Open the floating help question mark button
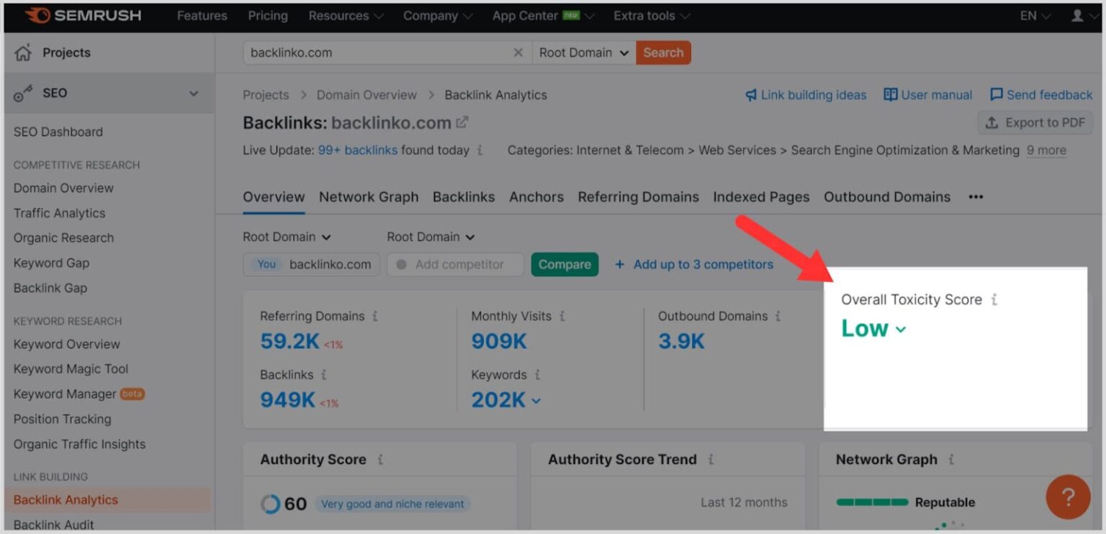Screen dimensions: 1106x534 coord(1067,497)
